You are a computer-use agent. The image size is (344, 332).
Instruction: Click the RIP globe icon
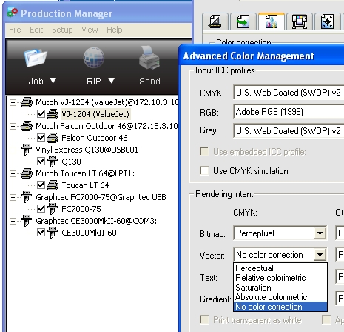pyautogui.click(x=93, y=58)
